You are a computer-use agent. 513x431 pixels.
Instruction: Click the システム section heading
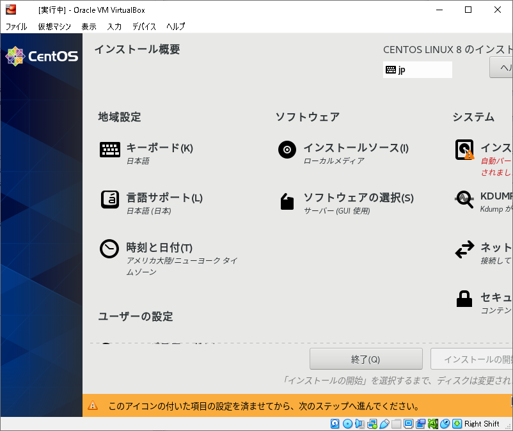coord(473,117)
